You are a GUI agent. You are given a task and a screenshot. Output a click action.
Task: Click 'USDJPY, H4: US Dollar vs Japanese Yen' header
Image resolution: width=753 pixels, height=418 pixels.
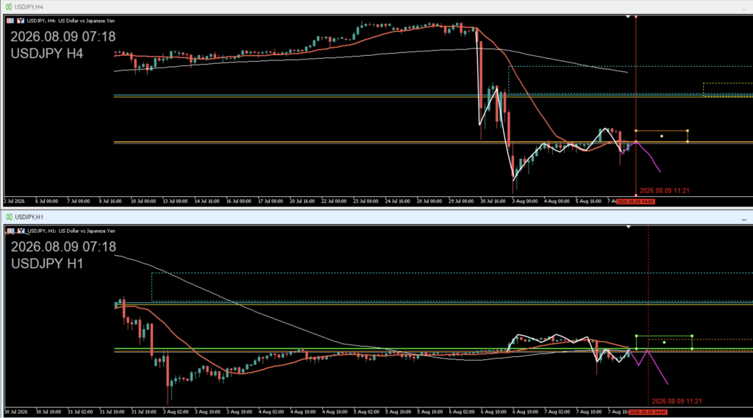tap(71, 21)
